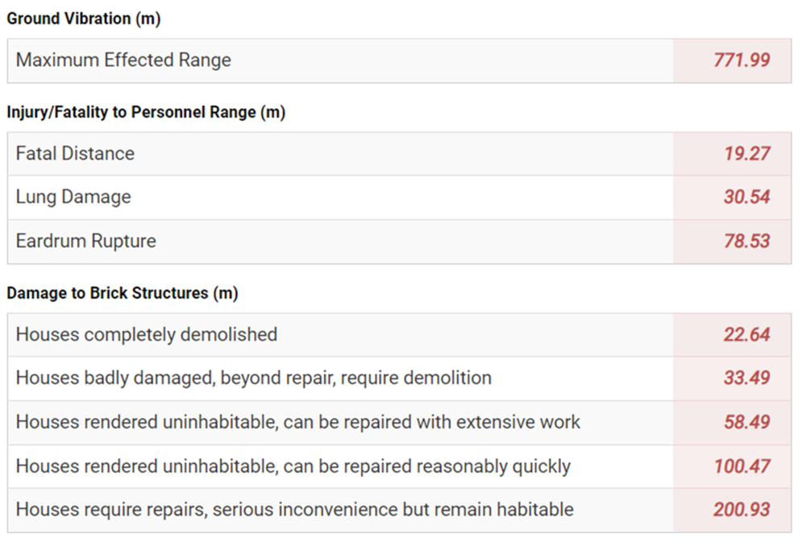The width and height of the screenshot is (806, 546).
Task: Click the Ground Vibration (m) heading
Action: coord(84,19)
